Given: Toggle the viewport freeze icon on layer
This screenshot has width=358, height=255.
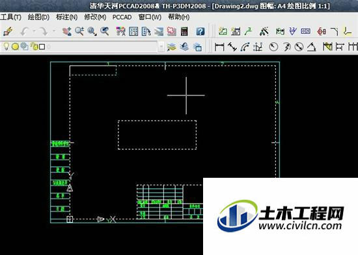Looking at the screenshot, I should [24, 47].
